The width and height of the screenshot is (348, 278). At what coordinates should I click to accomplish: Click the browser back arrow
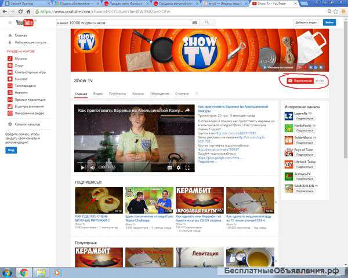5,12
